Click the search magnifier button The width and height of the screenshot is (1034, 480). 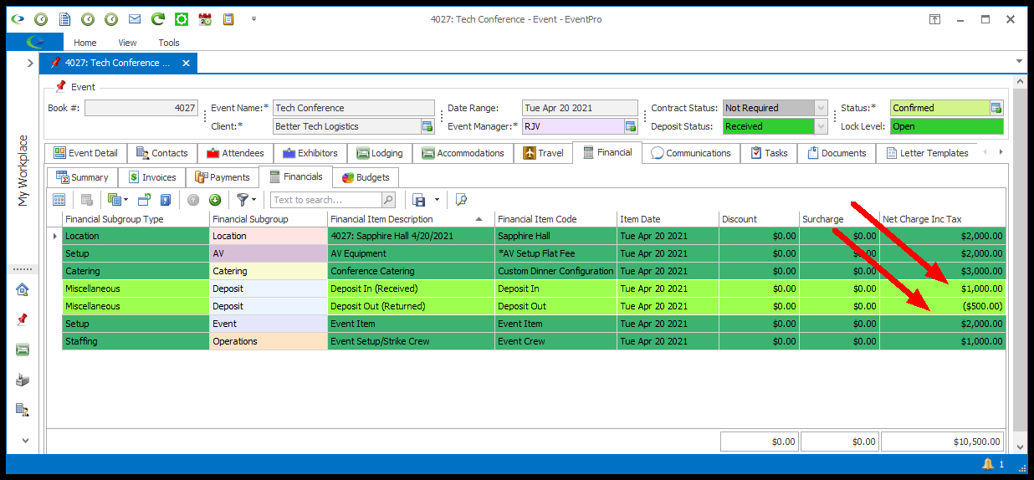point(388,200)
